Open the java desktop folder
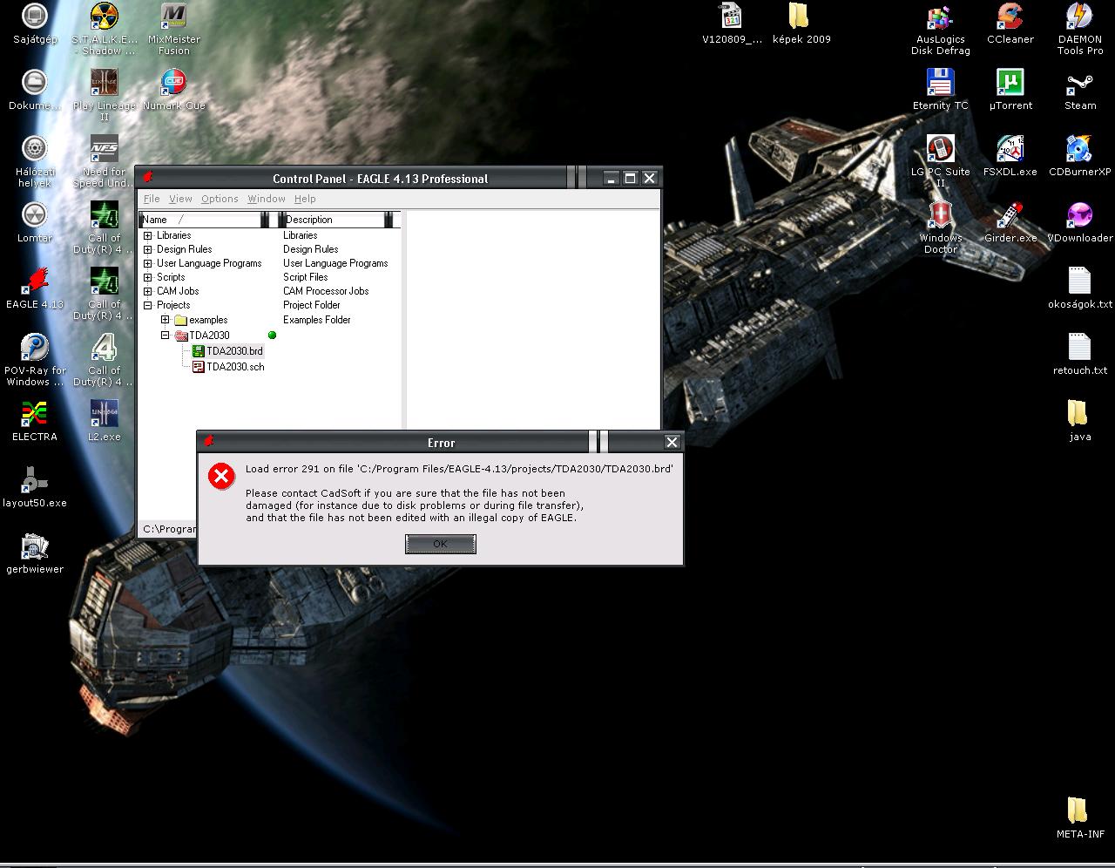This screenshot has width=1115, height=868. (x=1080, y=422)
